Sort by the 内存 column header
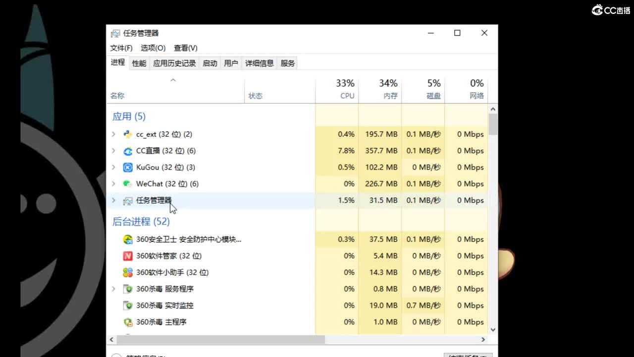Screen dimensions: 634x357 tap(380, 89)
